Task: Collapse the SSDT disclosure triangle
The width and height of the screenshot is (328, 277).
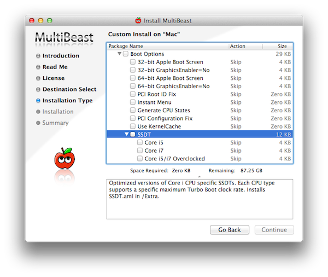Action: point(127,134)
